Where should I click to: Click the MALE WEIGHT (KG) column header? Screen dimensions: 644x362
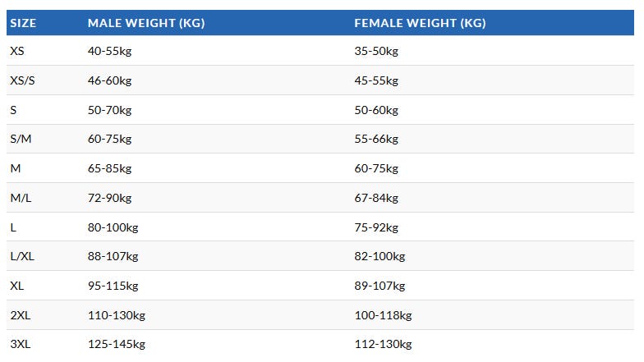(x=146, y=23)
